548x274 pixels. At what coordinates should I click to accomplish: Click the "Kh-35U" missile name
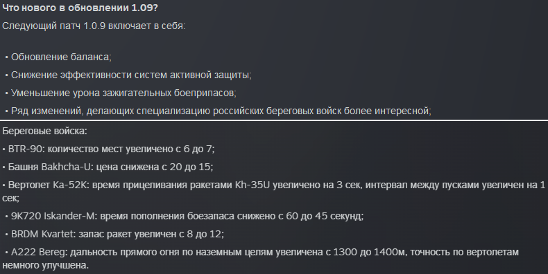252,185
